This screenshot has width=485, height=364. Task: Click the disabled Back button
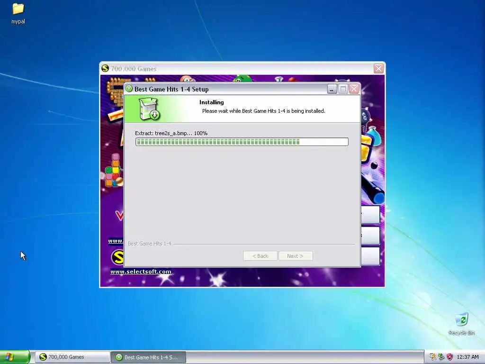[260, 256]
